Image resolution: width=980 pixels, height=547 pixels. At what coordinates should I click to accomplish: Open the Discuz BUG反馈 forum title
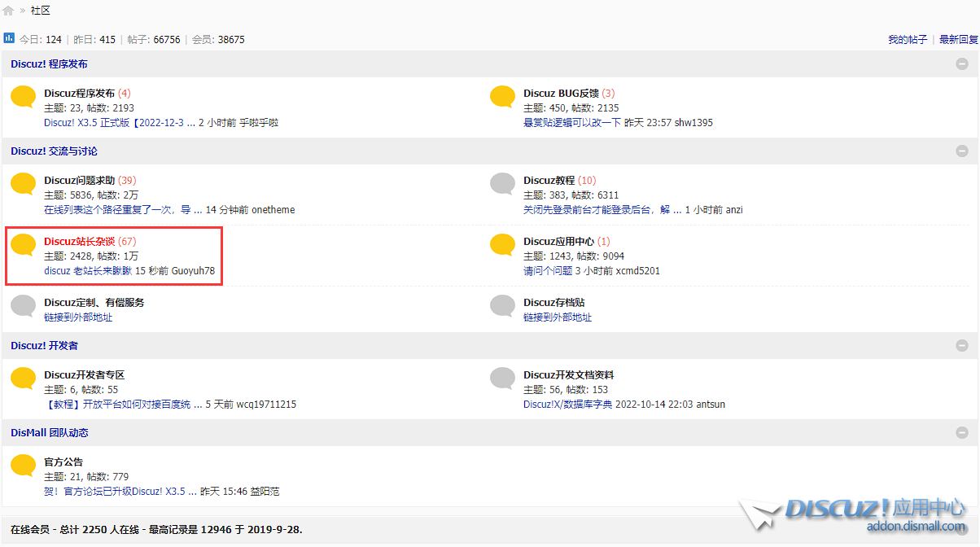click(562, 94)
